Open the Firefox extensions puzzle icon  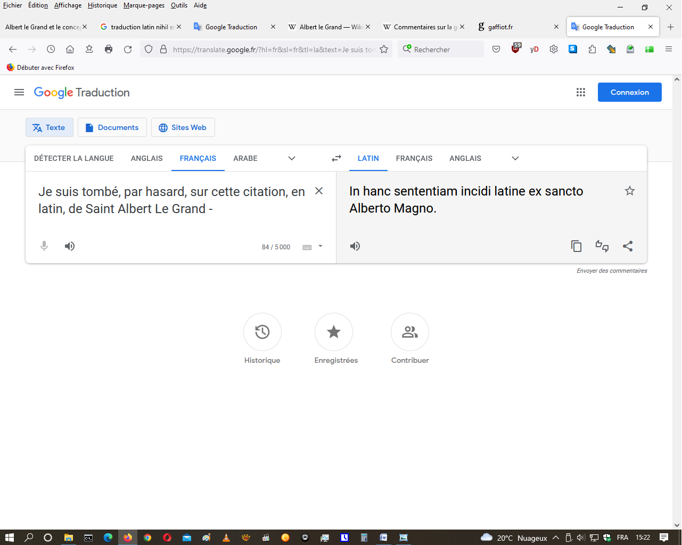pos(592,50)
